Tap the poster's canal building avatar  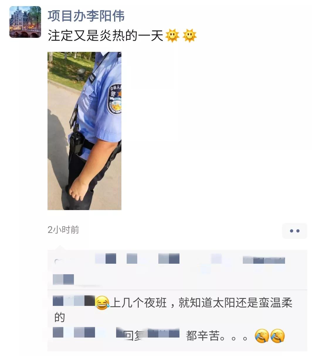[25, 22]
